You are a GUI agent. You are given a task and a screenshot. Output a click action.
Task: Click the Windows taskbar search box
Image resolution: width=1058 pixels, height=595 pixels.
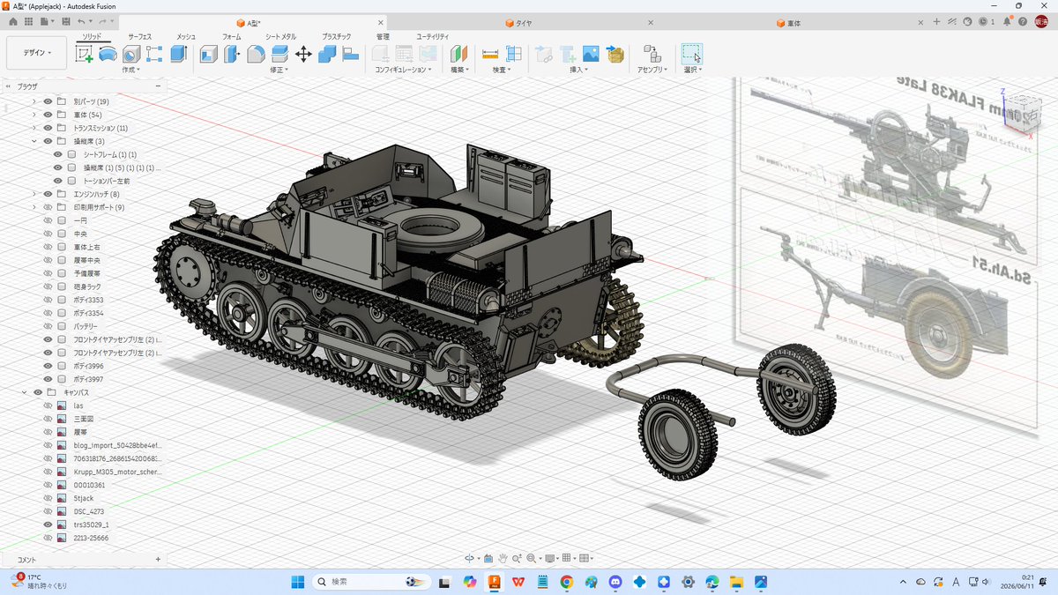coord(369,582)
